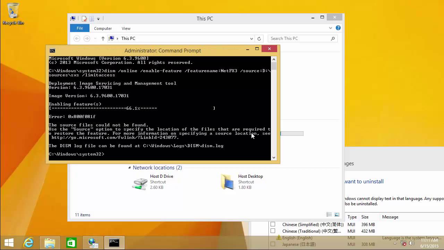
Task: Select the Host Desktop shortcut icon
Action: coord(227,182)
